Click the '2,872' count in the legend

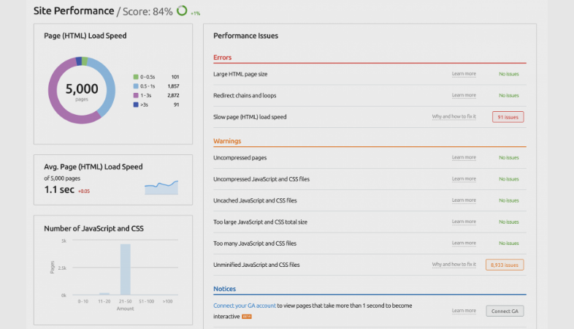pos(173,95)
